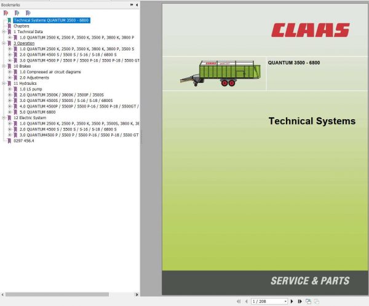Select '2.0 QUANTUM 3500K / 3800K / 3500P / 3500S'
Image resolution: width=369 pixels, height=306 pixels.
pos(61,95)
